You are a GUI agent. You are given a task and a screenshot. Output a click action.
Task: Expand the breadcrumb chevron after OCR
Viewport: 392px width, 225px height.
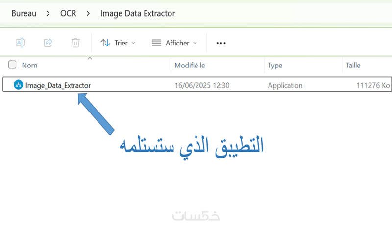[88, 14]
